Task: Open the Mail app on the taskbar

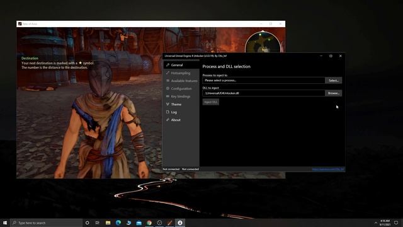Action: (139, 223)
